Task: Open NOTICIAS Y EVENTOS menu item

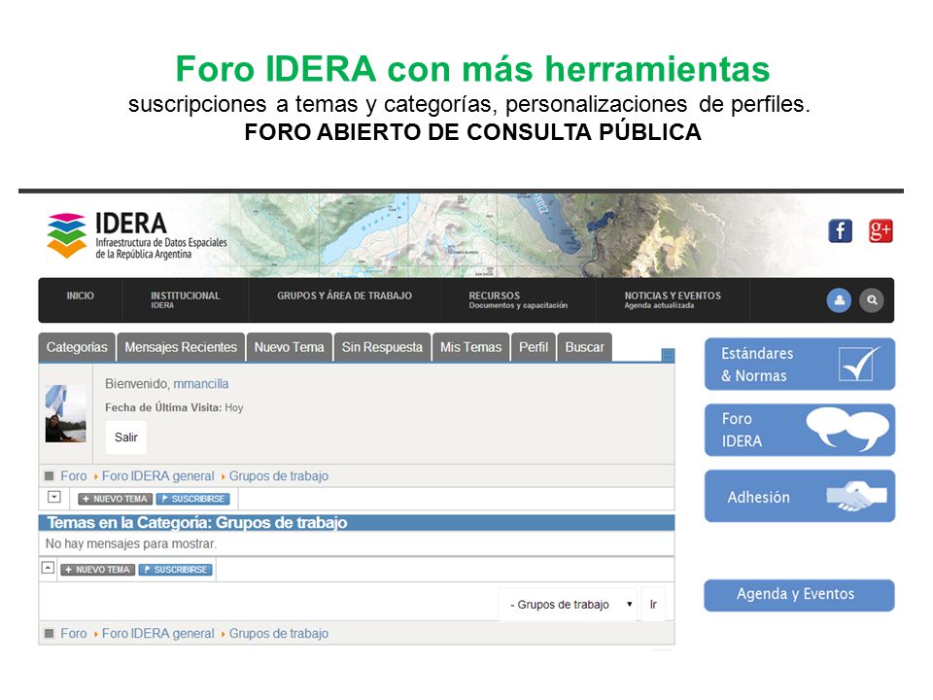Action: pyautogui.click(x=673, y=299)
